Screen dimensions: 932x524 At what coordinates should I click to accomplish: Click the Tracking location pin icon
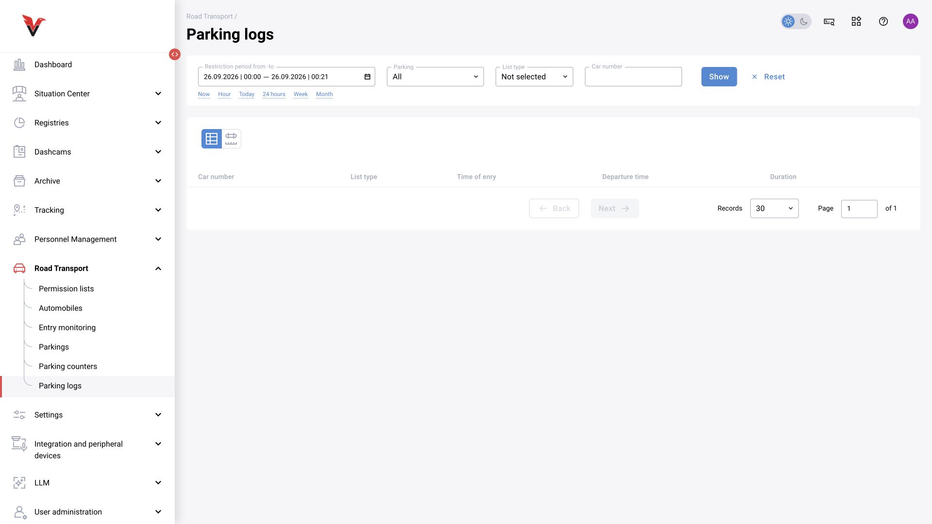(19, 210)
